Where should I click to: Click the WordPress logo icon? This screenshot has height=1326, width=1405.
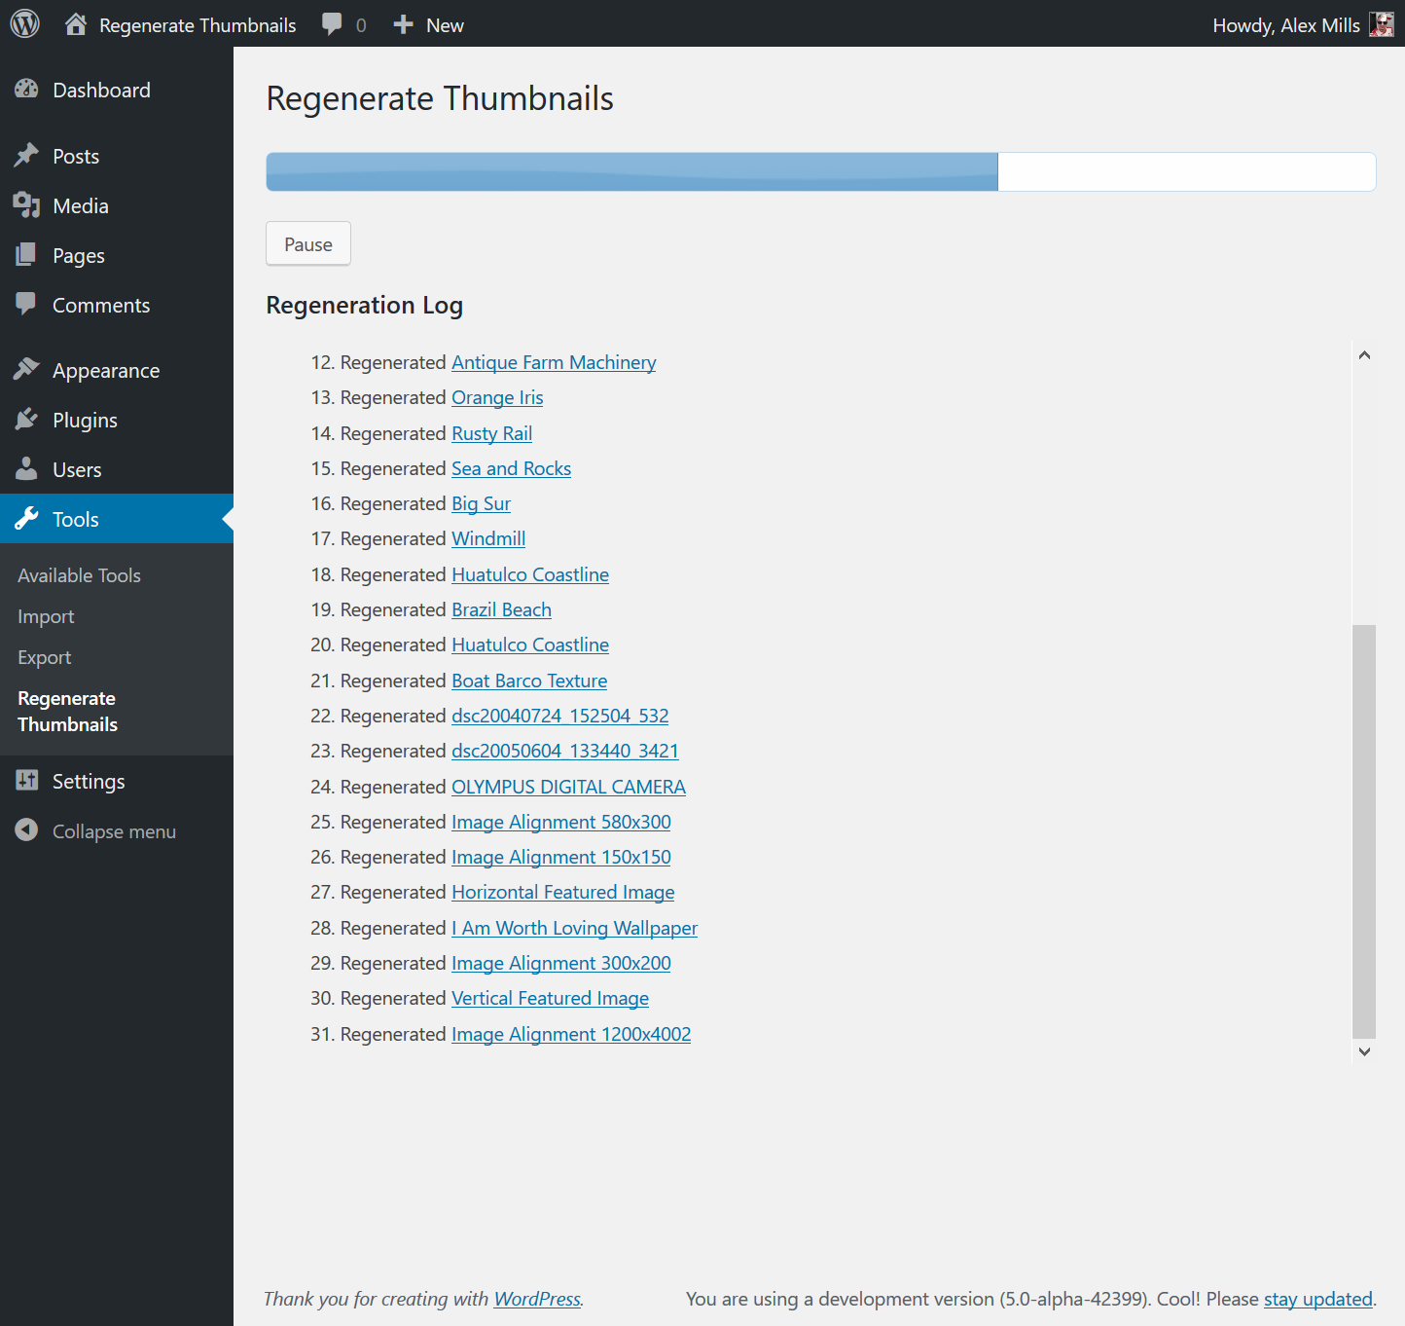pyautogui.click(x=25, y=24)
